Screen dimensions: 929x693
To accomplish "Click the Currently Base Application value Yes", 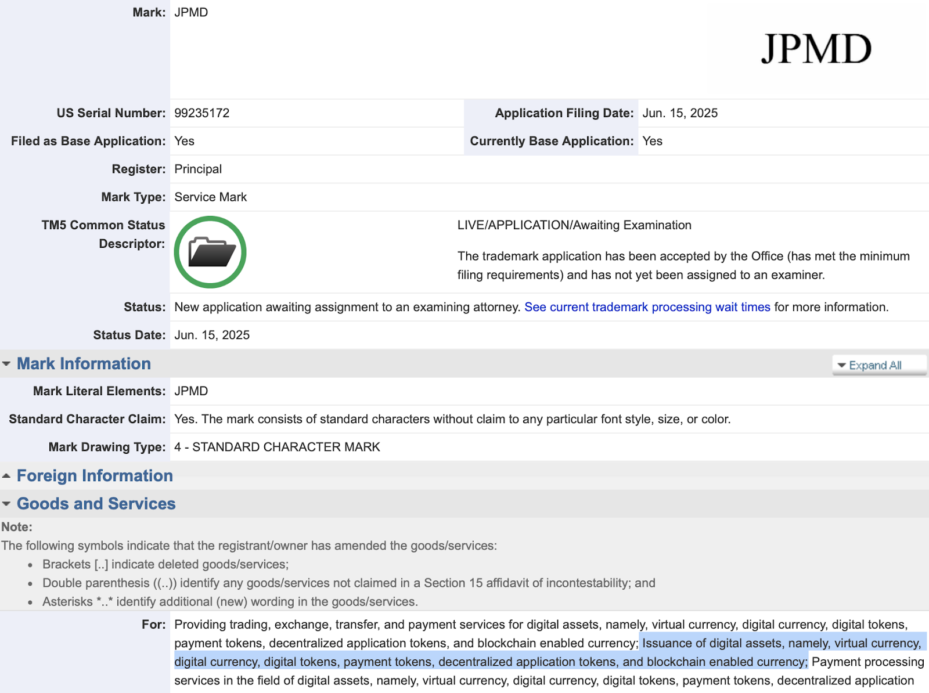I will 652,141.
